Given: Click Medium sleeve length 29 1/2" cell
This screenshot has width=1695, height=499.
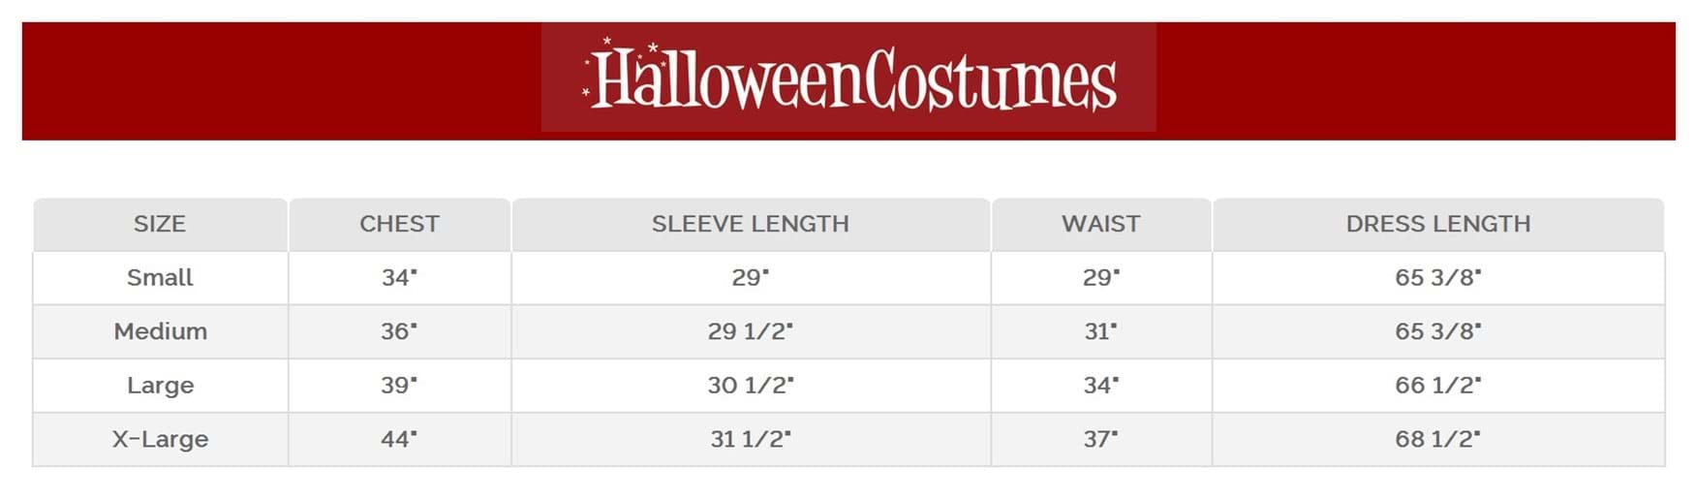Looking at the screenshot, I should 750,331.
